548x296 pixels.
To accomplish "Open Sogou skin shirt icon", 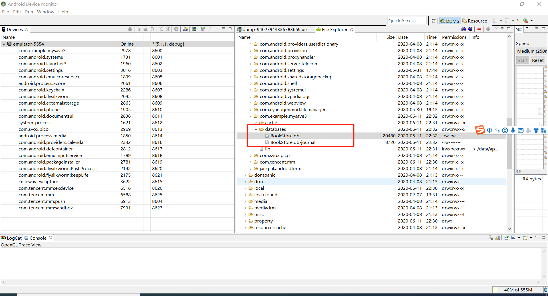I will (536, 130).
